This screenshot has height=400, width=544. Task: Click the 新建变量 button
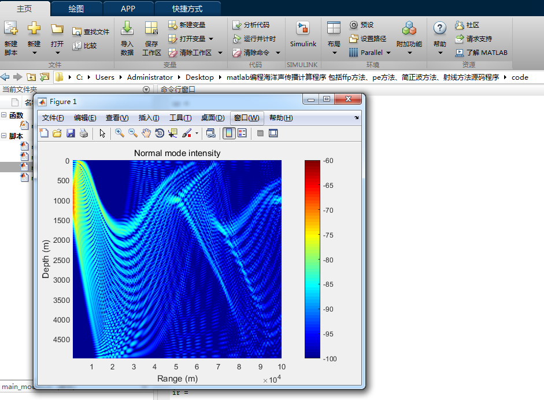(x=187, y=25)
